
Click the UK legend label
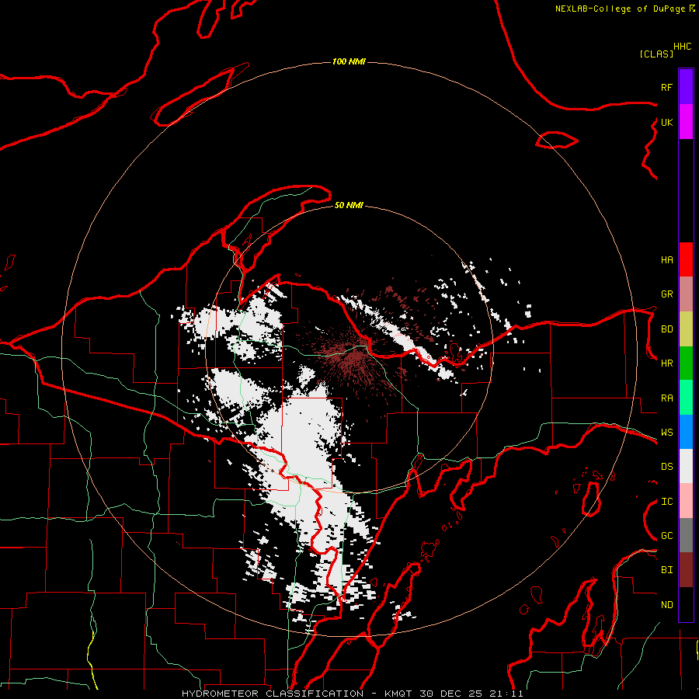coord(666,122)
